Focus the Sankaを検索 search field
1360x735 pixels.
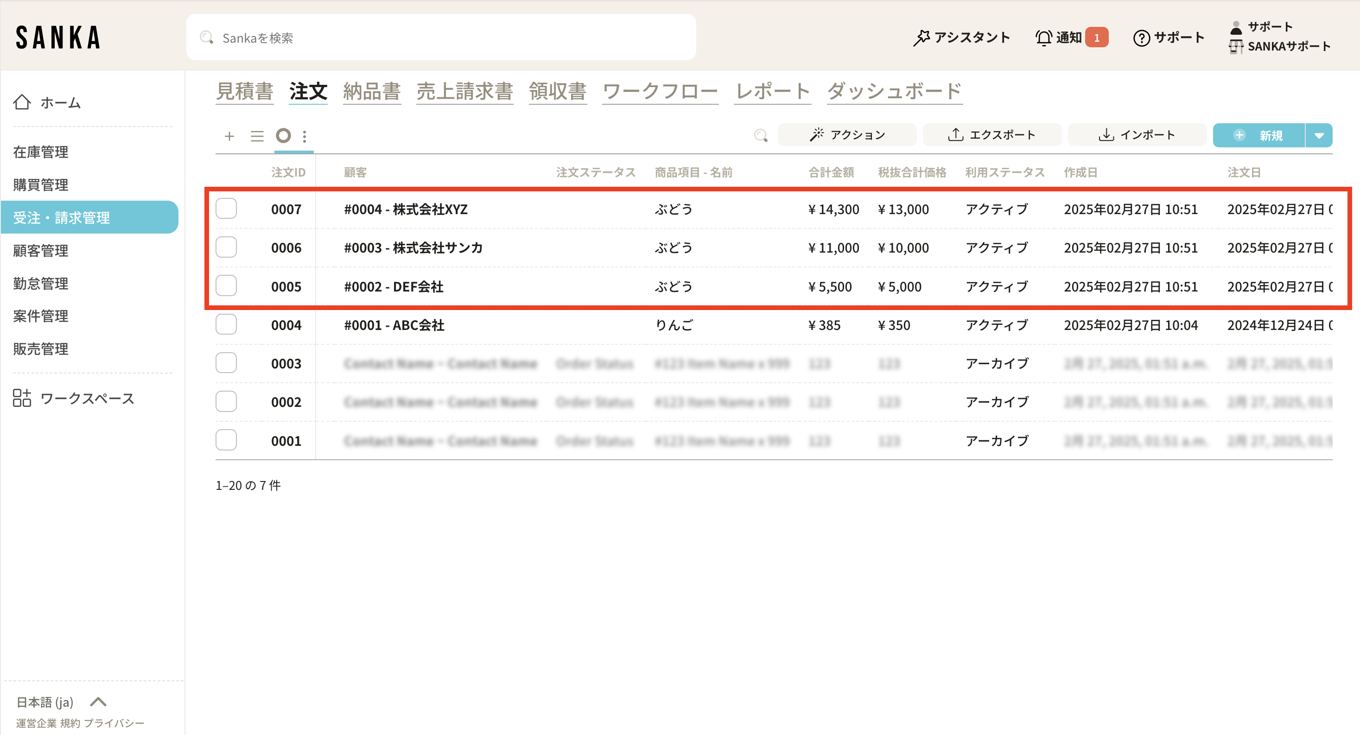click(441, 38)
